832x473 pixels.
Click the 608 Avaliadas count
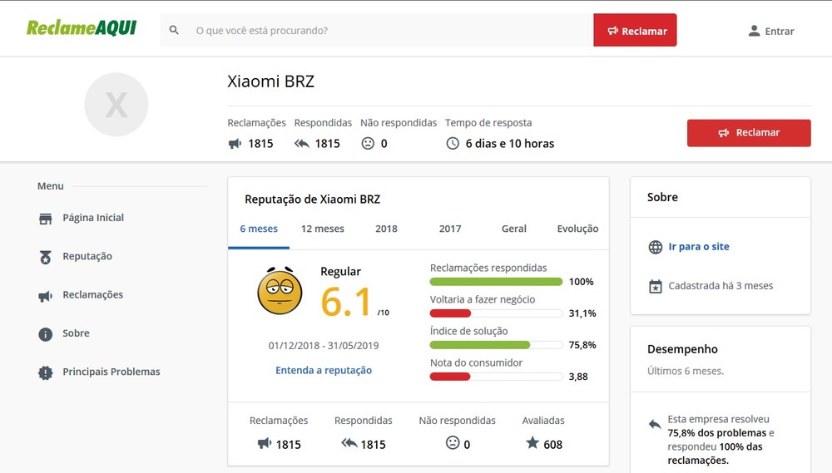coord(553,445)
